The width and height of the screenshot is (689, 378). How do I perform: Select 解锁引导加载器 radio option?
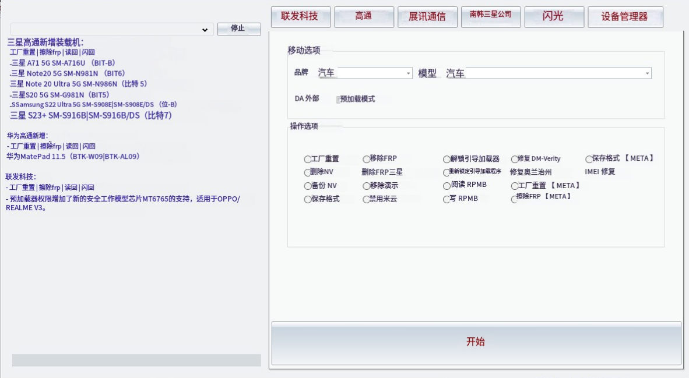pyautogui.click(x=447, y=159)
